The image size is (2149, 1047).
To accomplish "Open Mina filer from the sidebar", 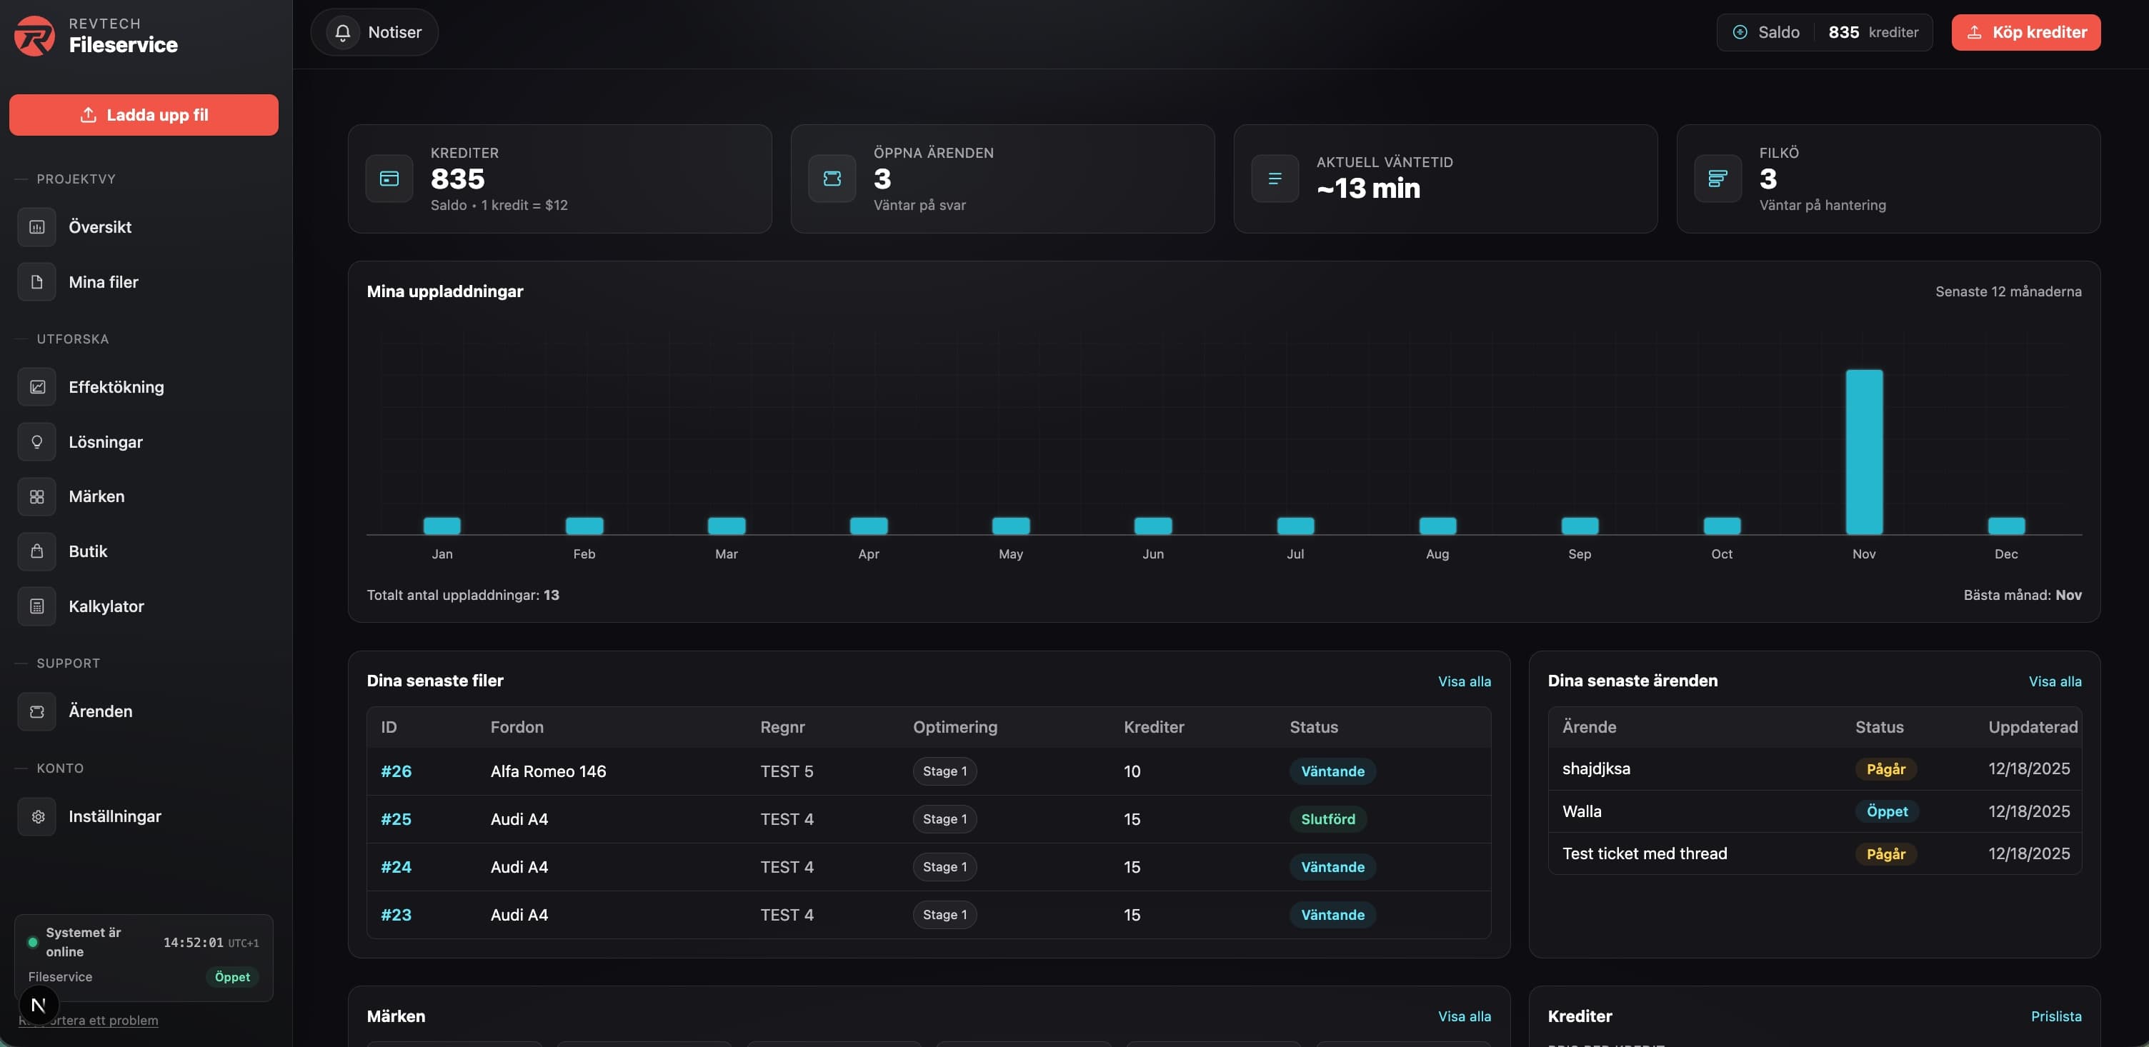I will pos(103,282).
